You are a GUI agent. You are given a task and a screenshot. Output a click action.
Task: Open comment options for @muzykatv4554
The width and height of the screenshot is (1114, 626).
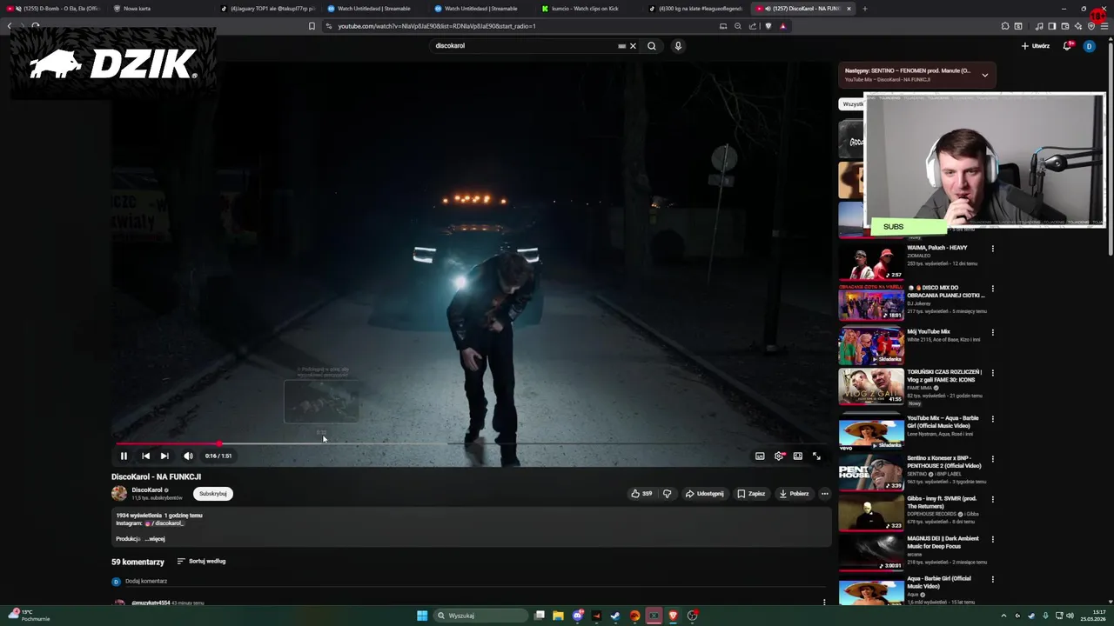coord(824,602)
